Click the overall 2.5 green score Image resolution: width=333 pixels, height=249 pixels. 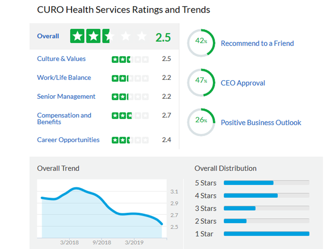163,37
